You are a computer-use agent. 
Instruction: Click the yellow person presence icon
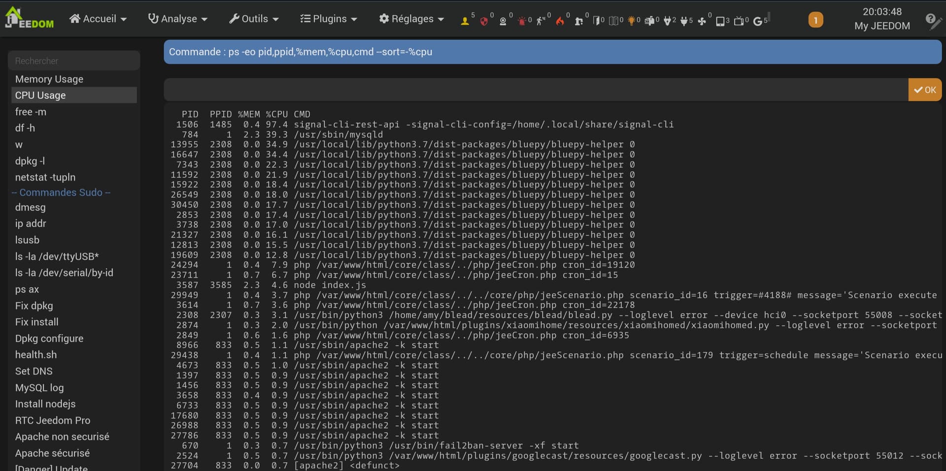pyautogui.click(x=465, y=21)
